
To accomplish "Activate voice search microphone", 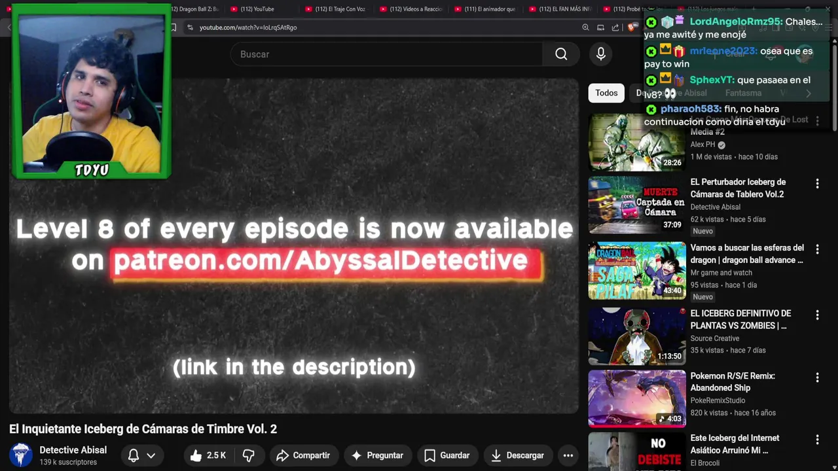I will pos(601,54).
